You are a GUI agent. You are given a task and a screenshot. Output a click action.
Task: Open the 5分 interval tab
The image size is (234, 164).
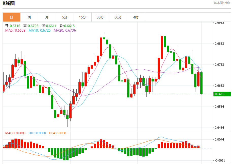pyautogui.click(x=65, y=17)
